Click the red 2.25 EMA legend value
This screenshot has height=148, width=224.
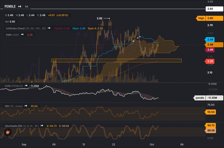30,35
